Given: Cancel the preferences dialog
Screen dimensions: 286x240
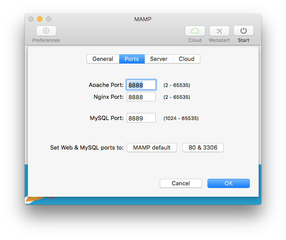Looking at the screenshot, I should coord(181,183).
